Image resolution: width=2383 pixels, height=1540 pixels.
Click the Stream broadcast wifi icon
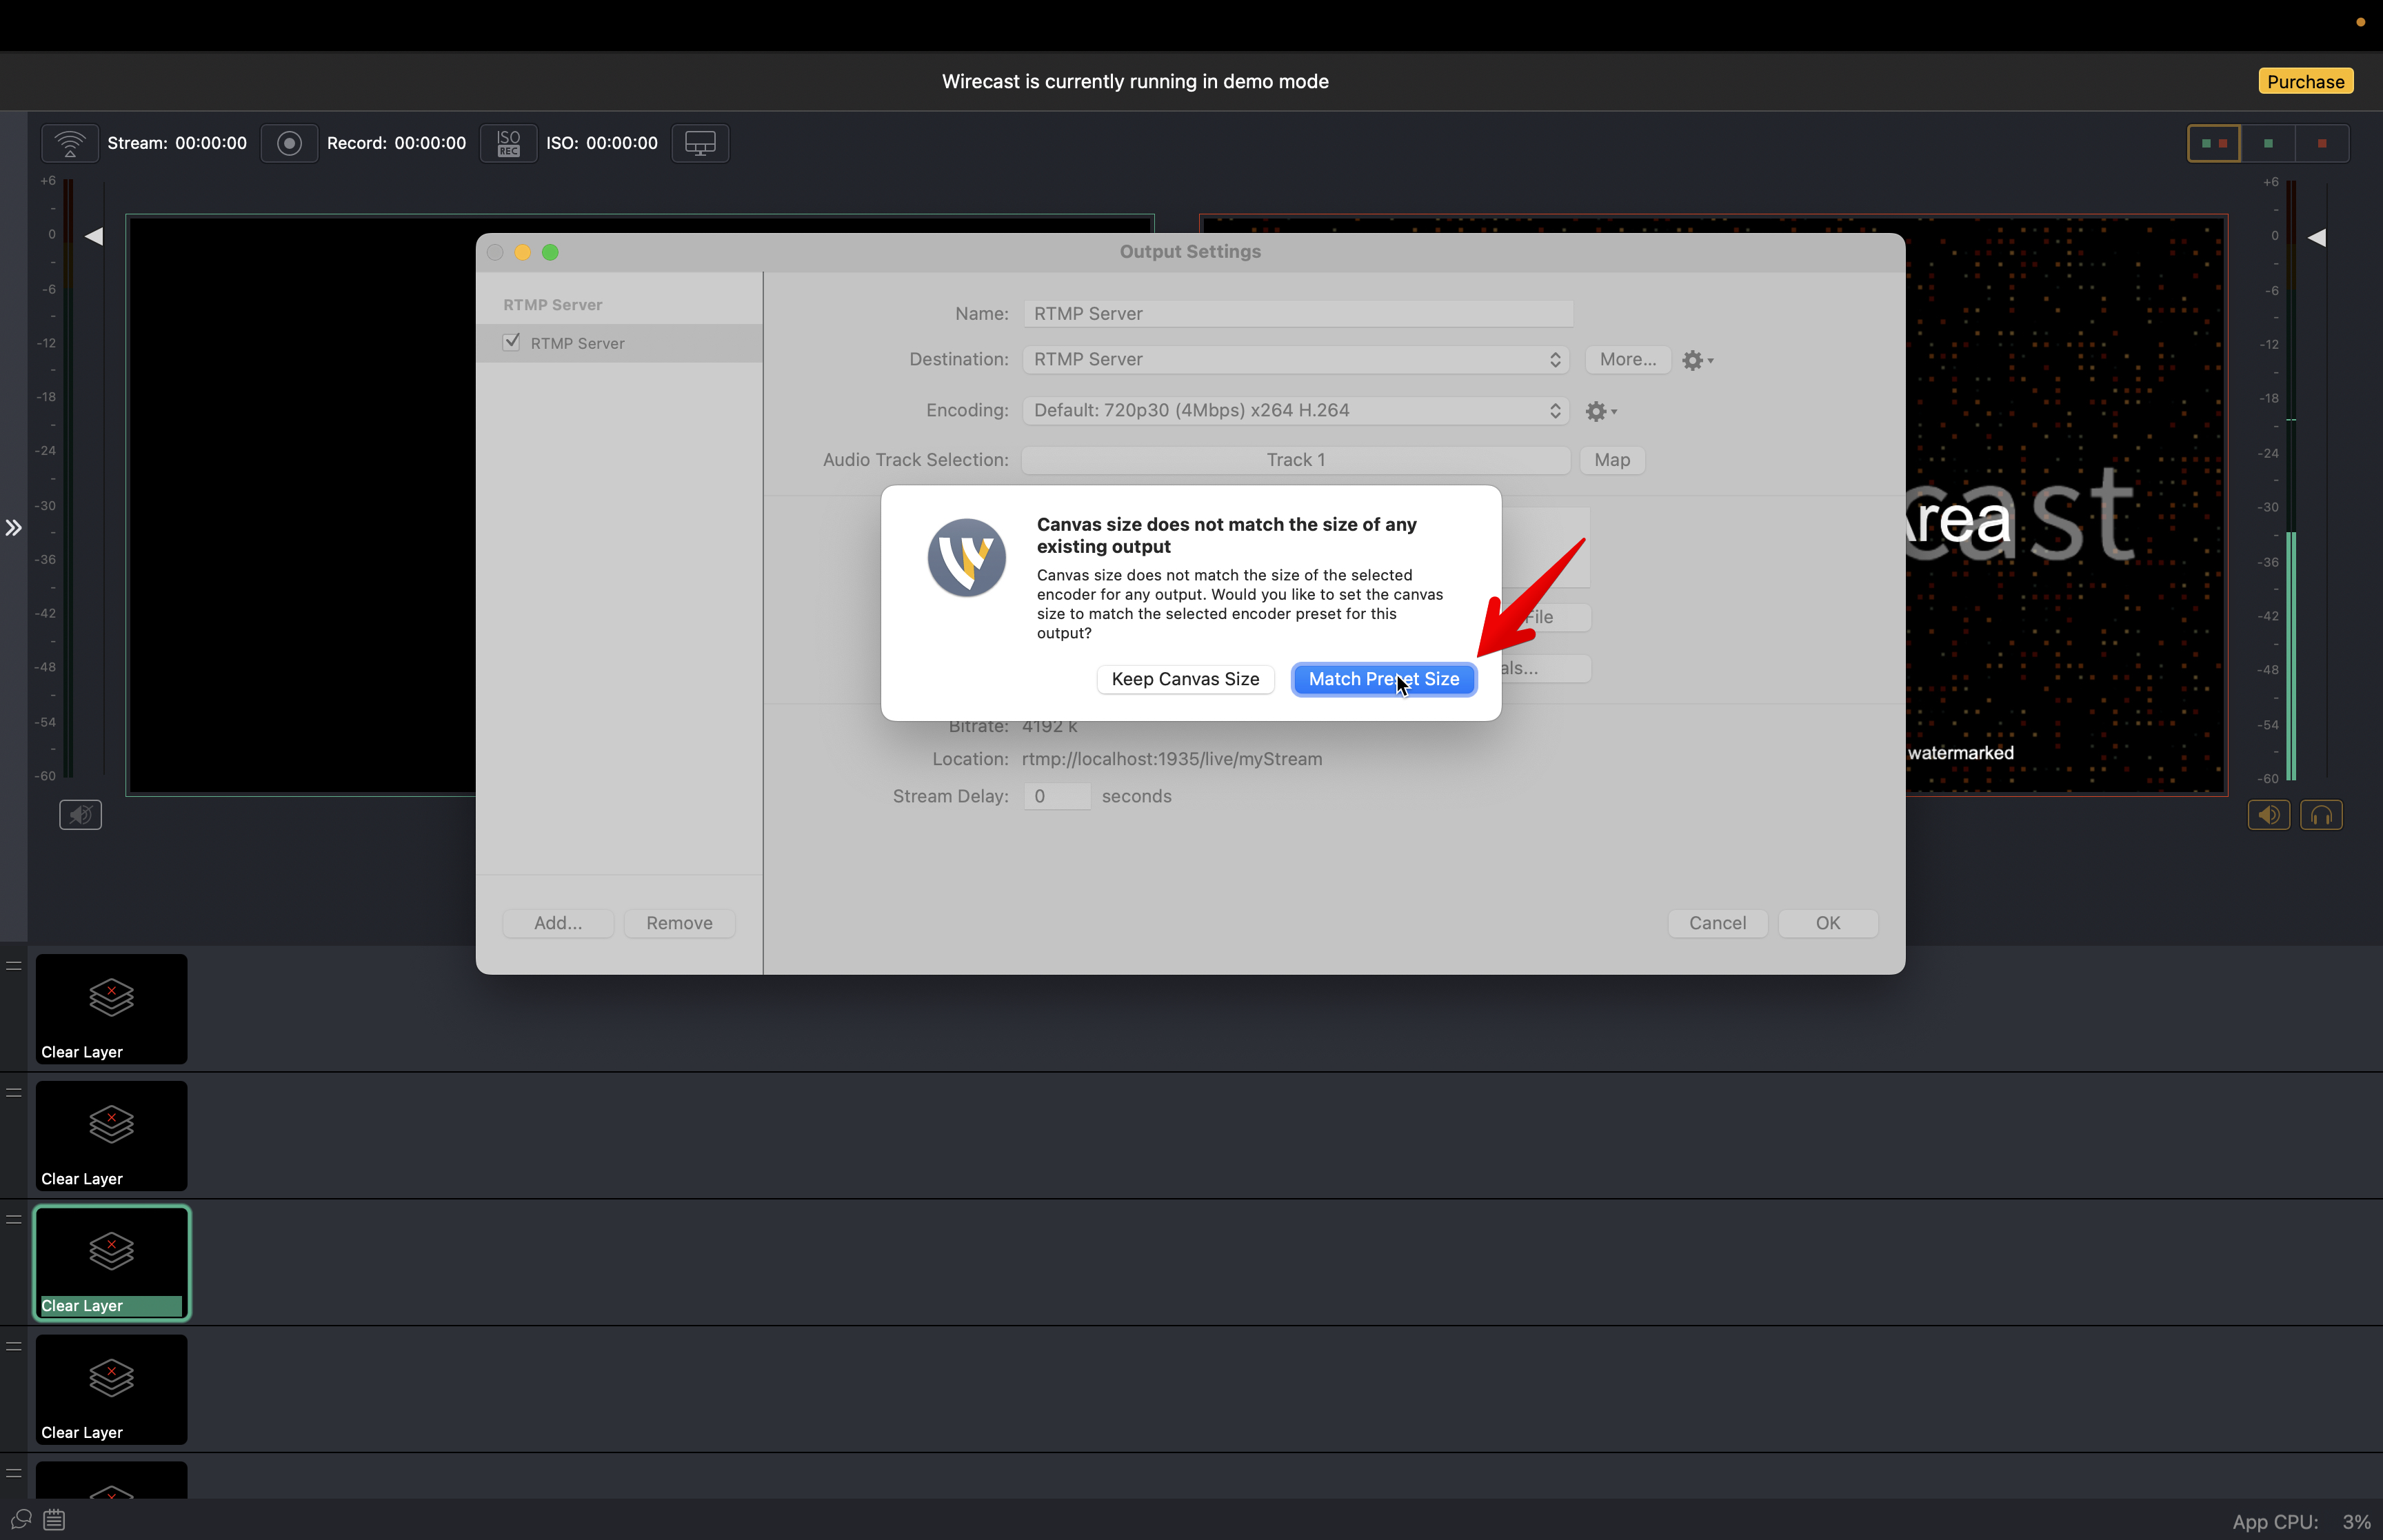[70, 143]
